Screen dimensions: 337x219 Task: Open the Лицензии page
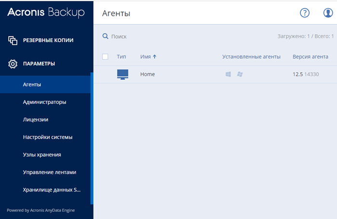(35, 119)
